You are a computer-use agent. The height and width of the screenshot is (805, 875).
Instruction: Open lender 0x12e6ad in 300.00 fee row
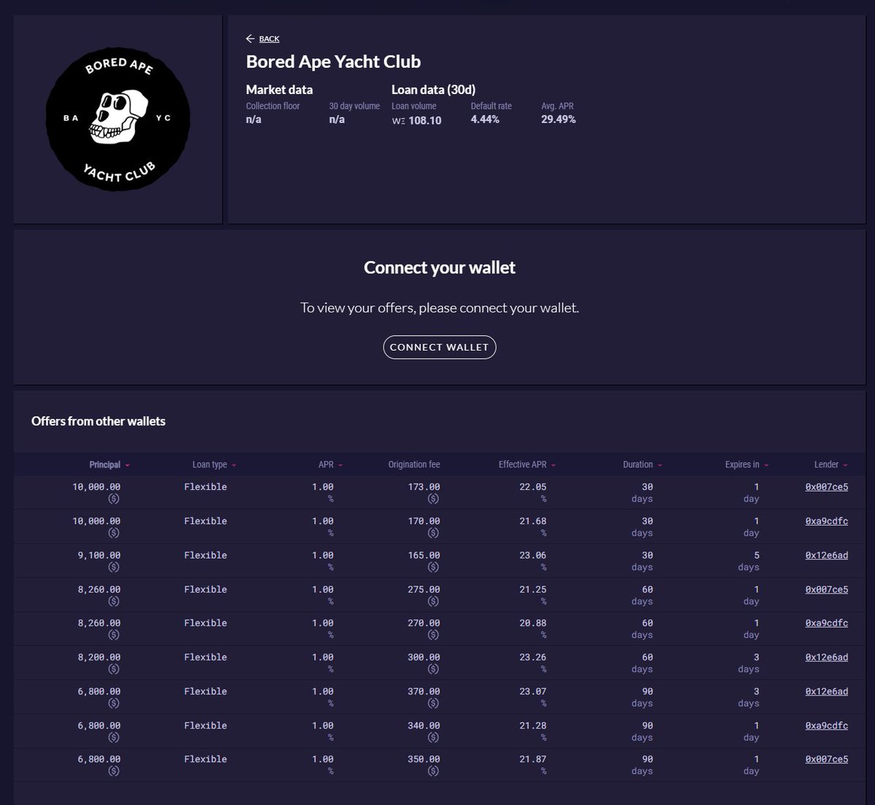coord(827,658)
